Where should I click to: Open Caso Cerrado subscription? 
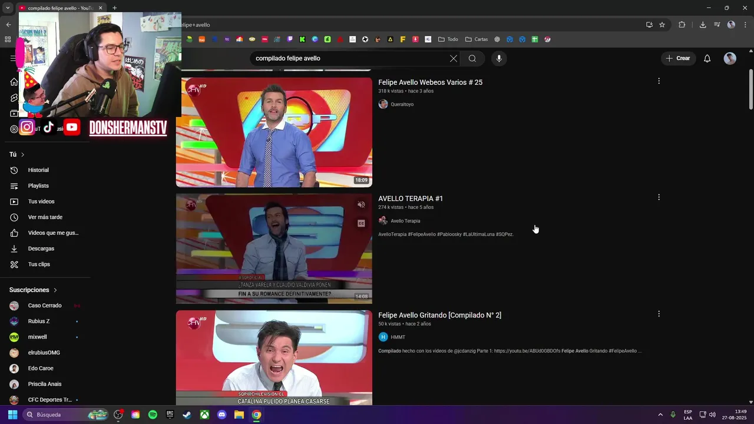tap(45, 306)
